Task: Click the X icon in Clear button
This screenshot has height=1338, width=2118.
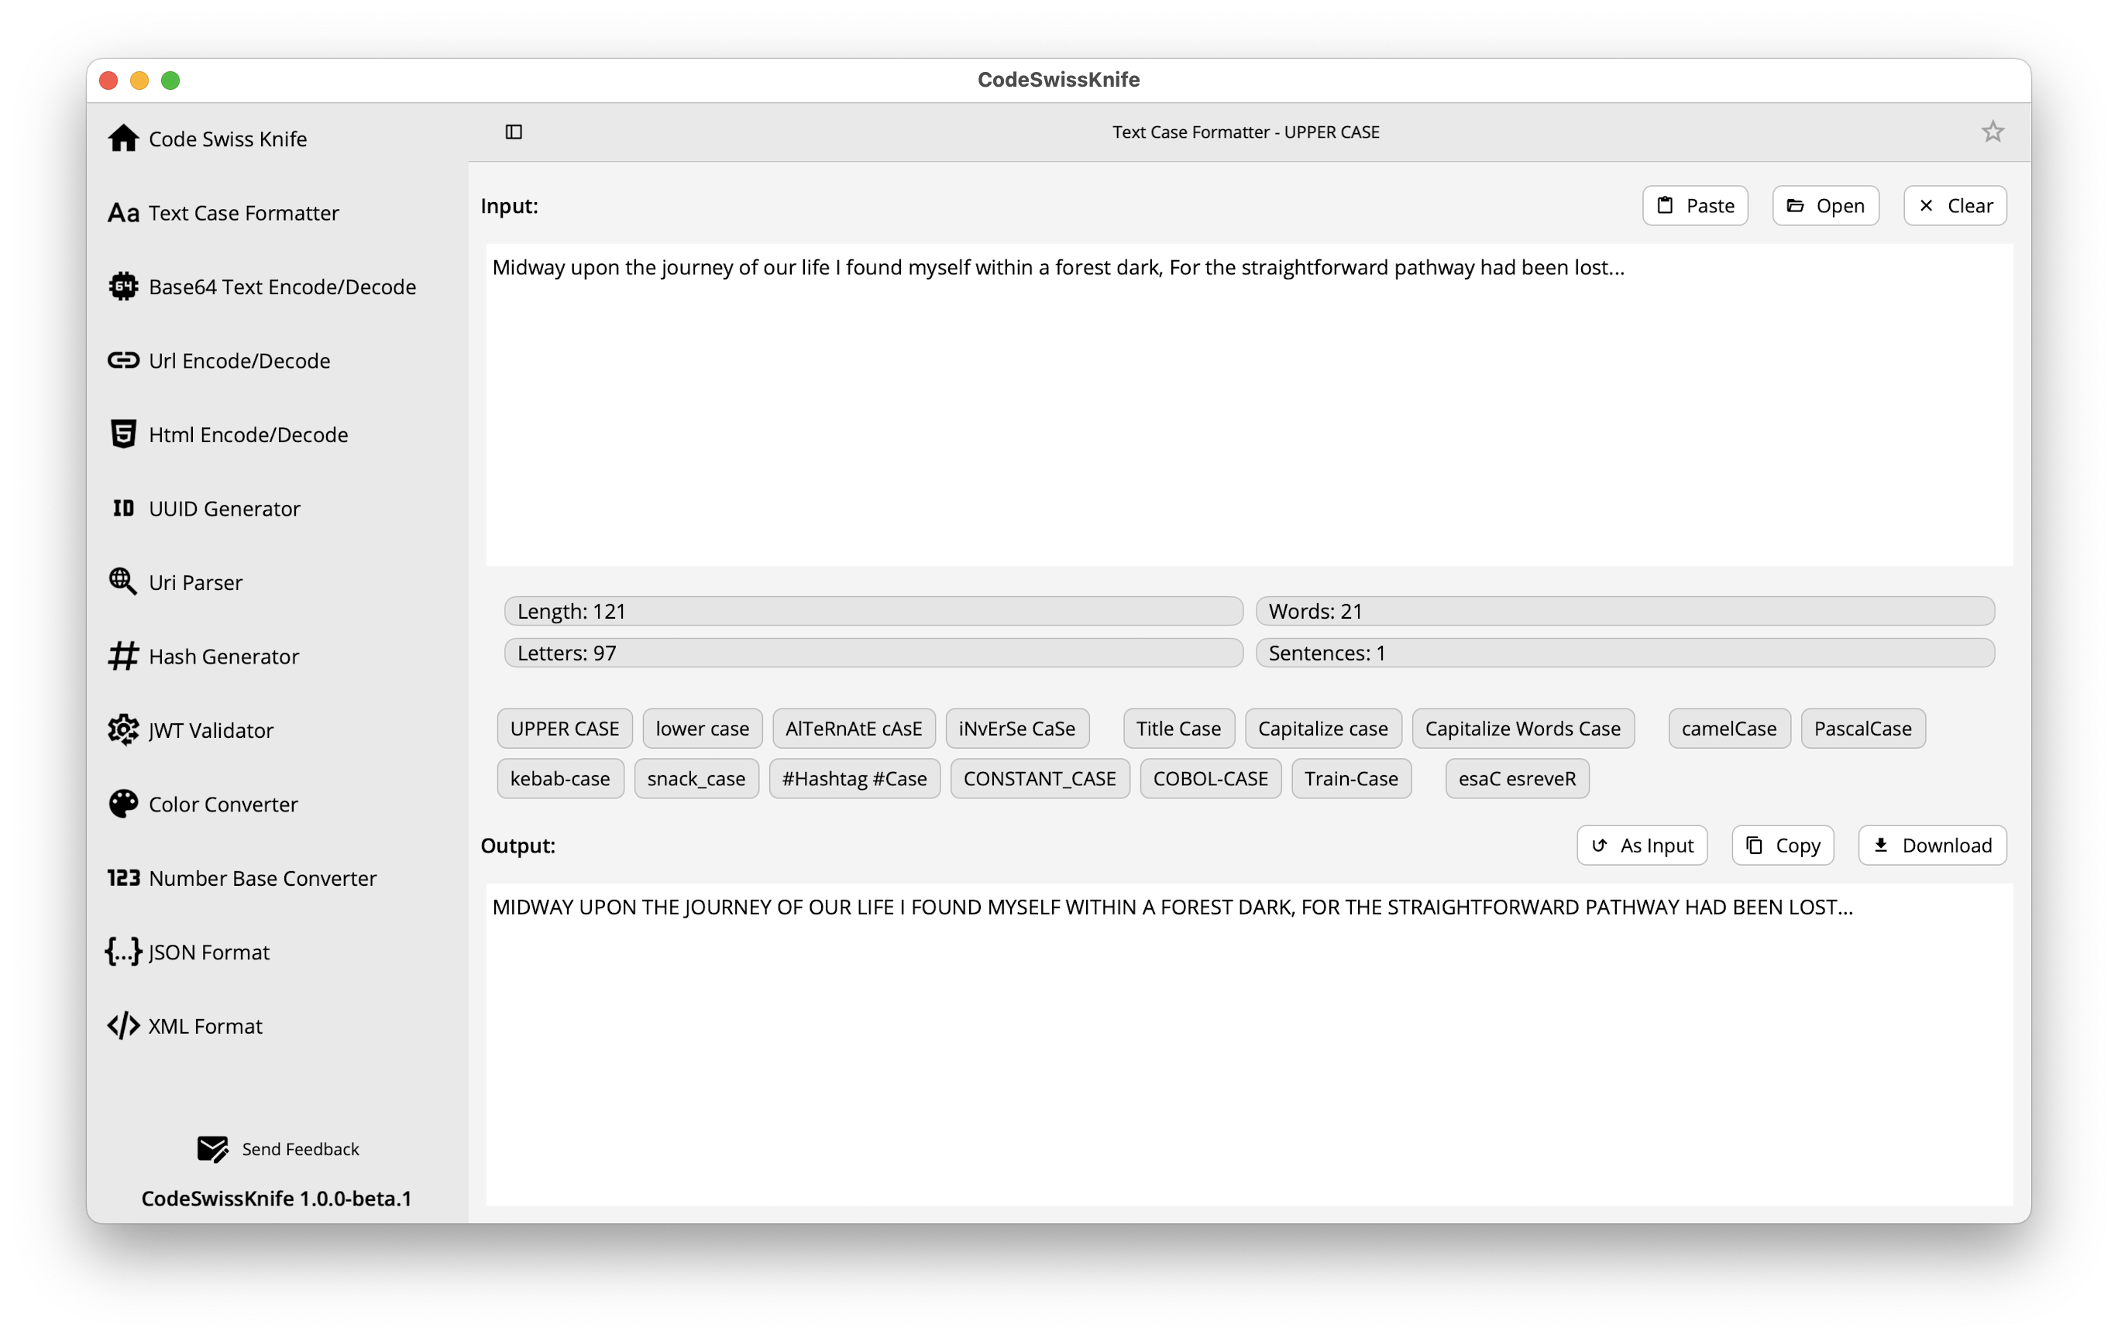Action: click(1926, 206)
